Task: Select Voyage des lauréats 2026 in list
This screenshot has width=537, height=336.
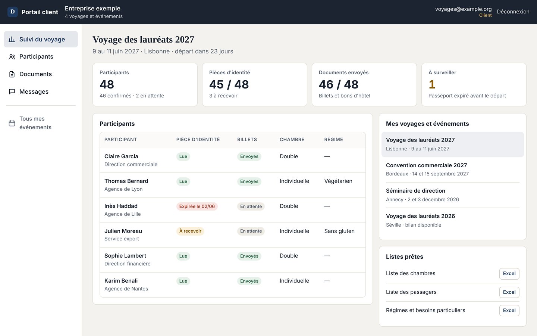Action: point(453,220)
